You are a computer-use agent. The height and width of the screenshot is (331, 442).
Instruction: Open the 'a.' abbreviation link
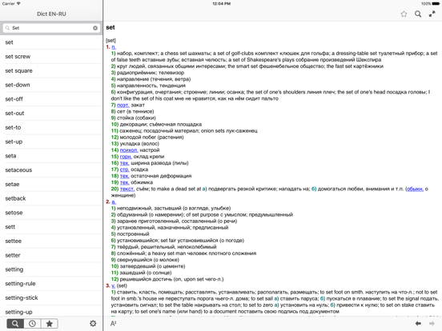click(114, 201)
